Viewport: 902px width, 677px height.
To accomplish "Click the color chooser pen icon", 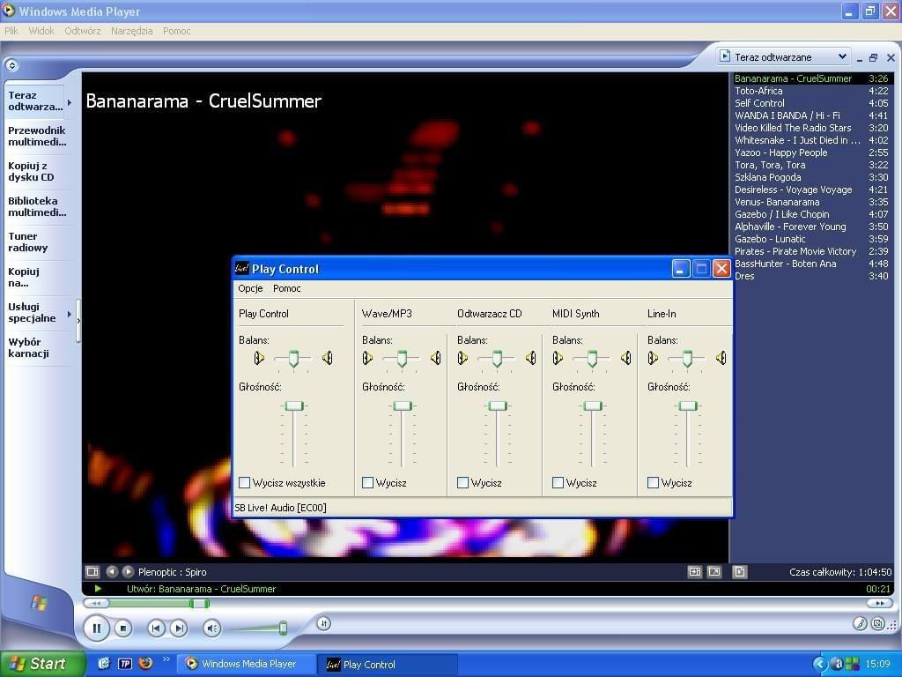I will click(x=860, y=623).
